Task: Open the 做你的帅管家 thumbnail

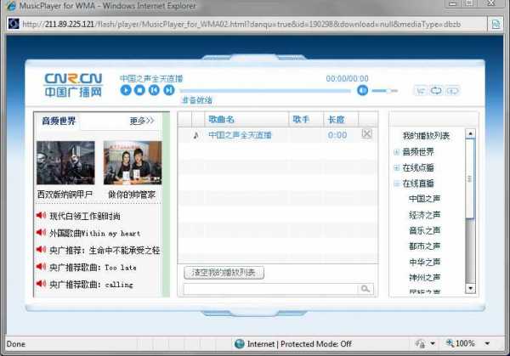Action: pyautogui.click(x=133, y=162)
